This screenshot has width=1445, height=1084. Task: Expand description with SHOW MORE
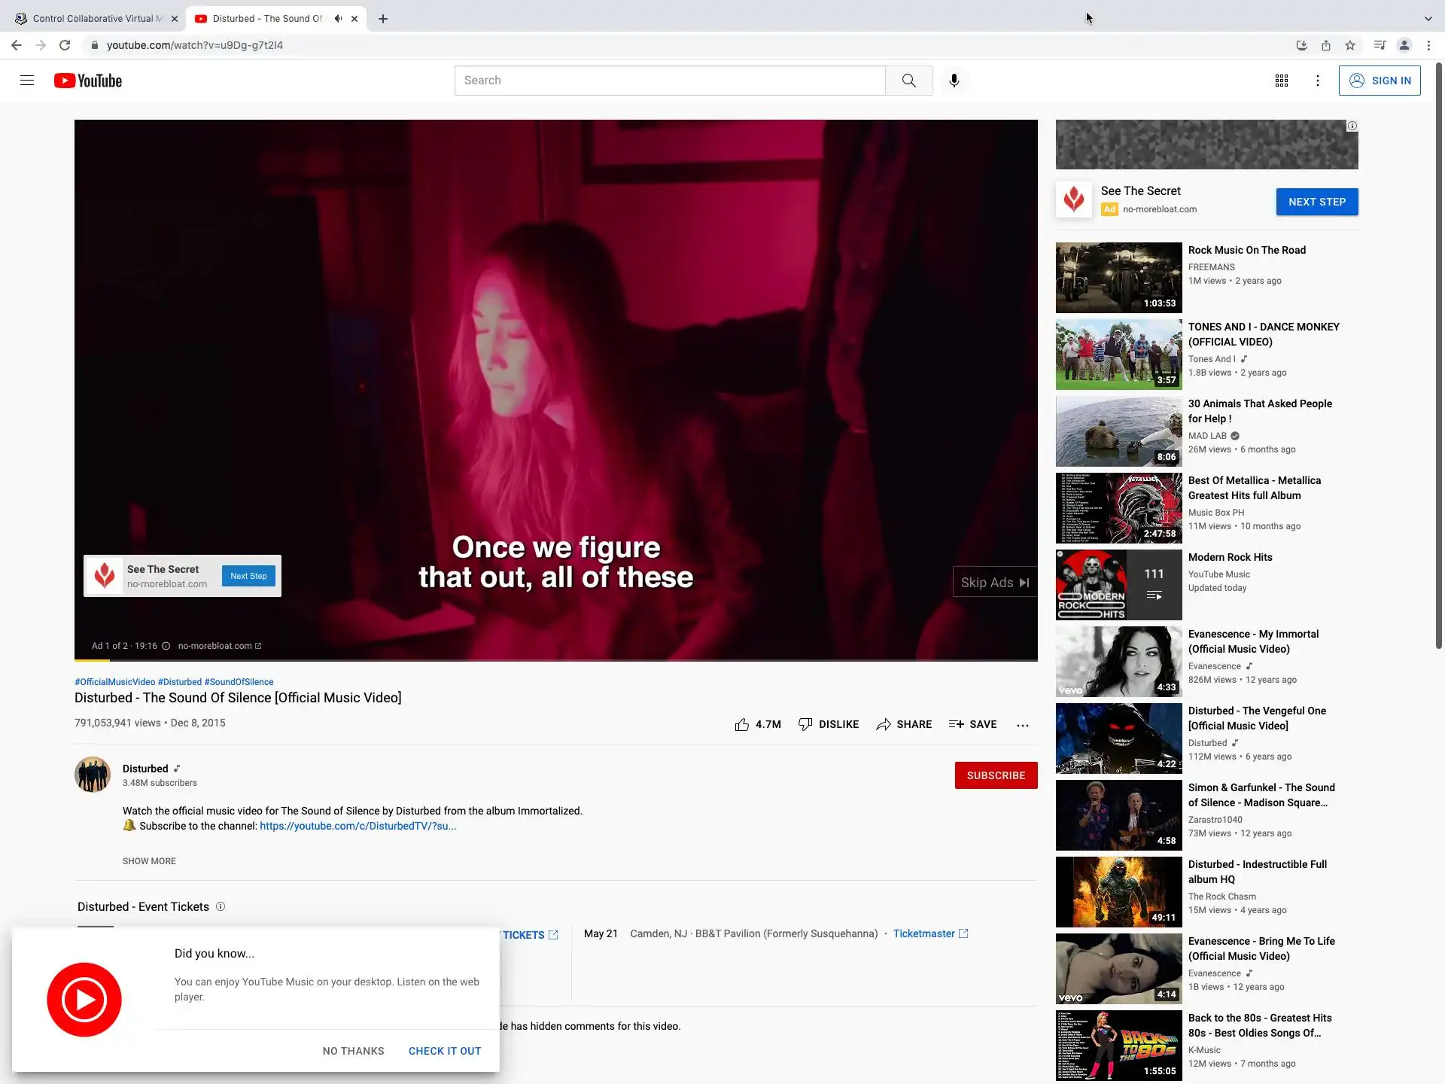[149, 861]
